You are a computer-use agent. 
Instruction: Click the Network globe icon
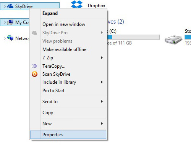[x=10, y=38]
